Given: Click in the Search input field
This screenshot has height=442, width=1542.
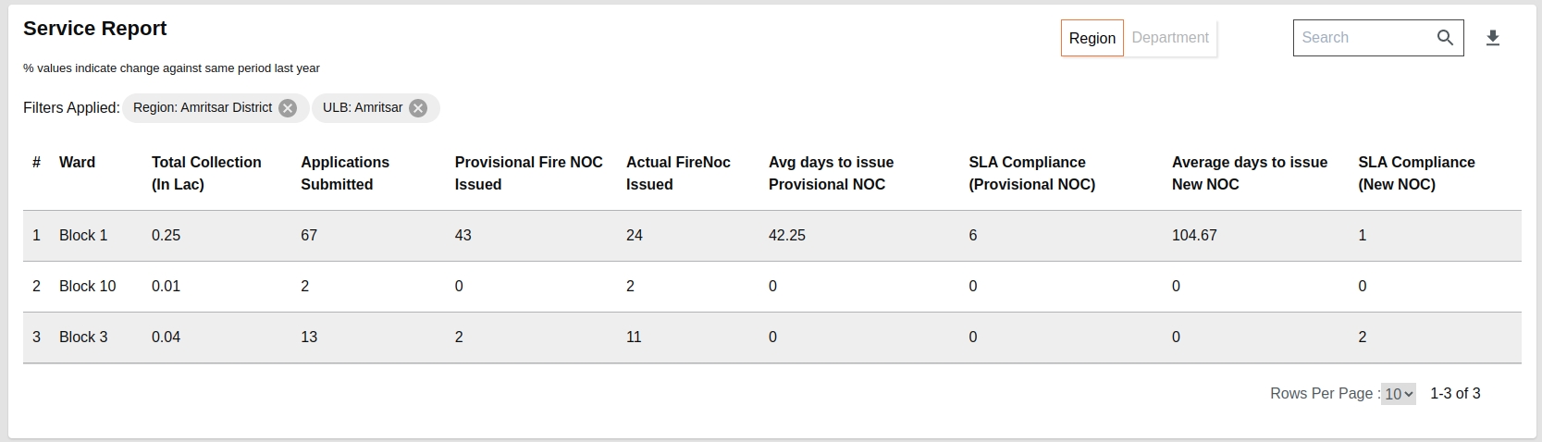Looking at the screenshot, I should pyautogui.click(x=1362, y=38).
